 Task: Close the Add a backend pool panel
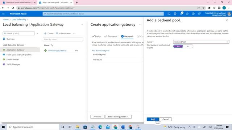click(x=227, y=21)
